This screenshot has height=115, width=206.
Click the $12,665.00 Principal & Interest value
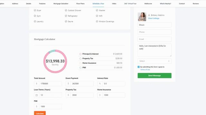click(117, 54)
